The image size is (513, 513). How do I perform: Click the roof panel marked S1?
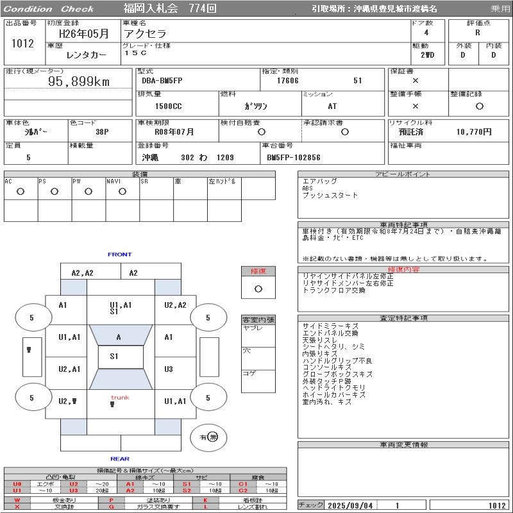pos(121,357)
